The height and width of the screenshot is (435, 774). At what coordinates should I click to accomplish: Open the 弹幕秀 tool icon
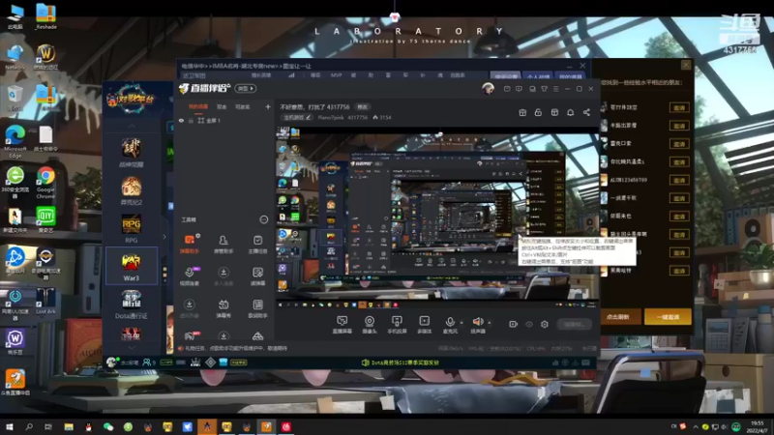pyautogui.click(x=223, y=308)
